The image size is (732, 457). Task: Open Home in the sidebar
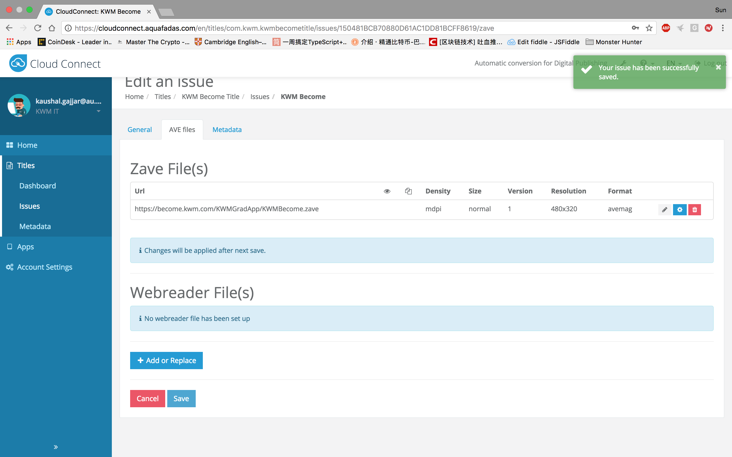pos(56,145)
